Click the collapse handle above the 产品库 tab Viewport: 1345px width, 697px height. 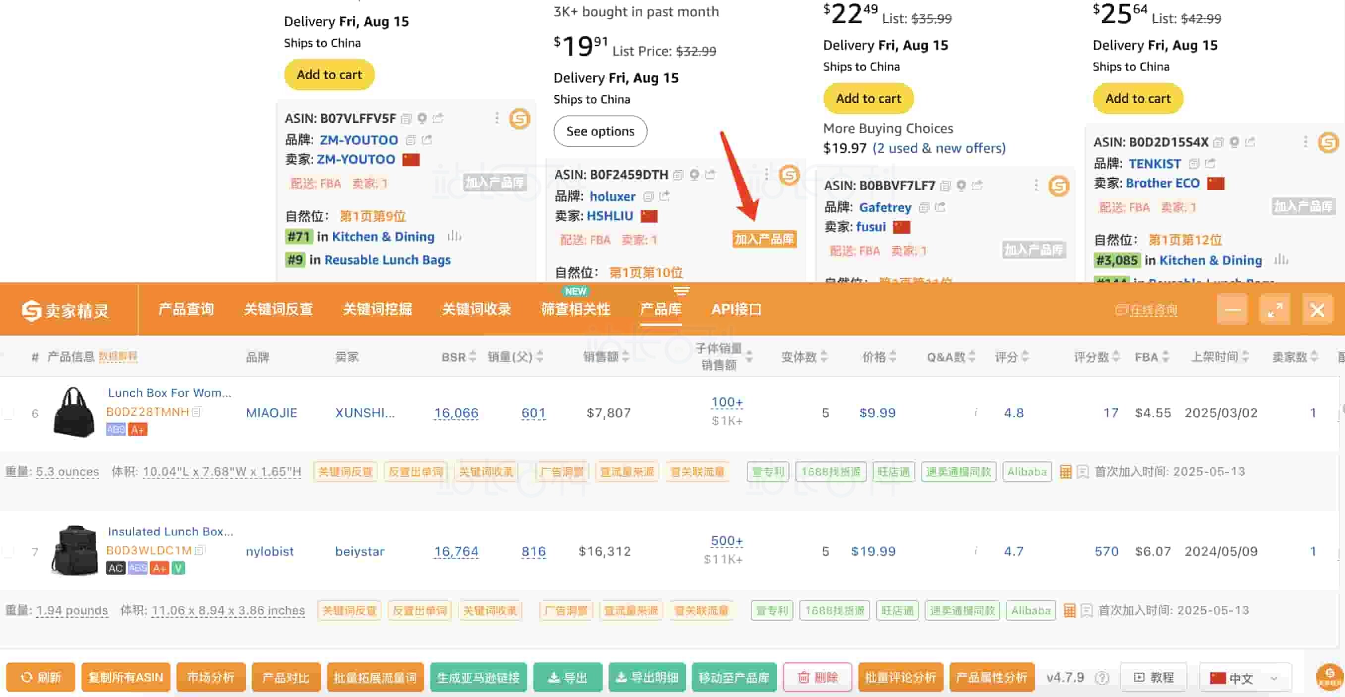tap(681, 290)
